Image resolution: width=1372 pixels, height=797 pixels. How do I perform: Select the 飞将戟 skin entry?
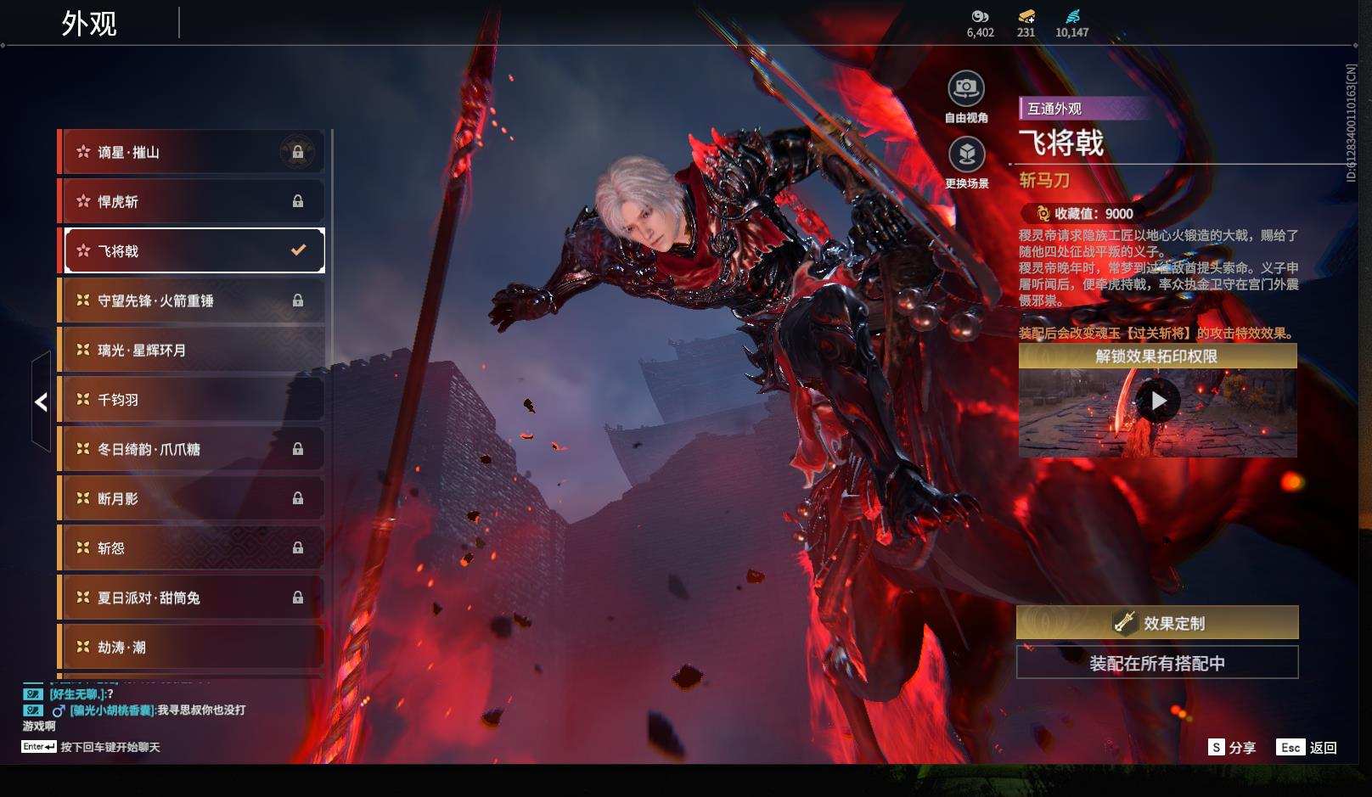tap(191, 250)
